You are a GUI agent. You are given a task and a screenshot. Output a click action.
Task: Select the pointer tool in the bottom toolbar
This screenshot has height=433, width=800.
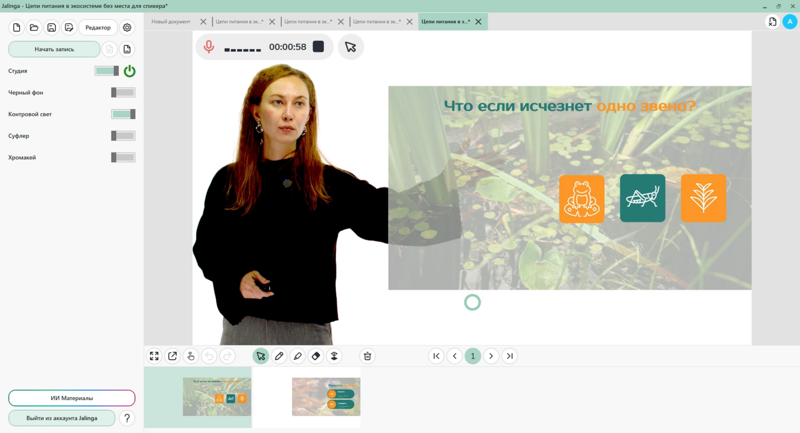[x=261, y=356]
